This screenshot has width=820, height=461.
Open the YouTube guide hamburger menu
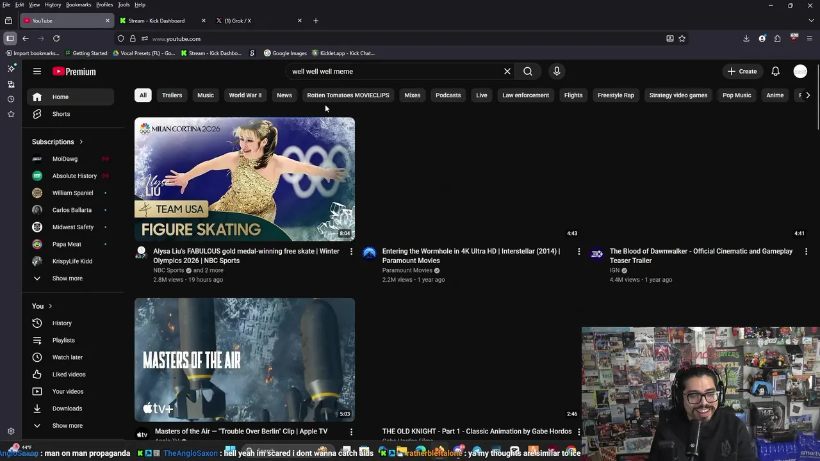click(37, 72)
